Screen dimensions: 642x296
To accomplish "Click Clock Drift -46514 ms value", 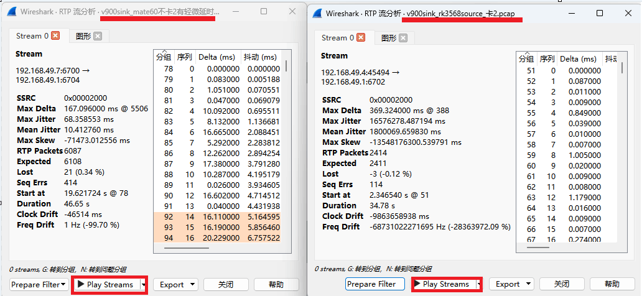I will 85,214.
